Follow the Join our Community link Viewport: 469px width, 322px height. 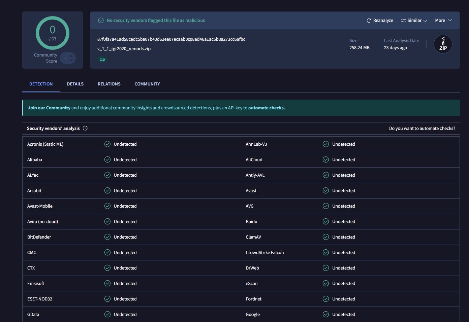(x=49, y=108)
